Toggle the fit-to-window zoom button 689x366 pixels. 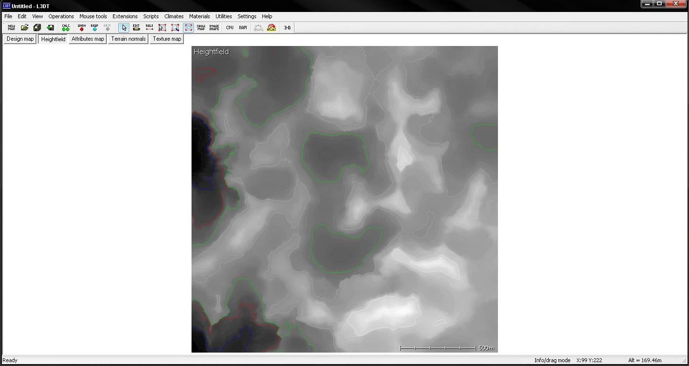pyautogui.click(x=188, y=28)
